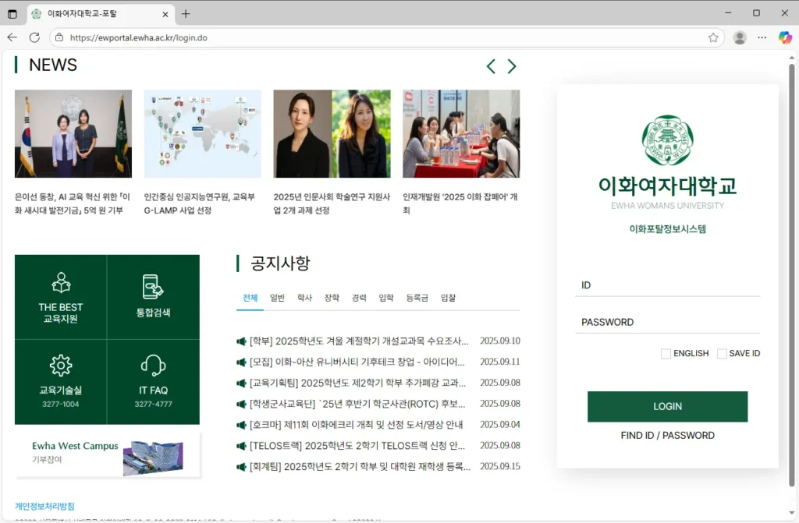Add page to favorites star

coord(713,37)
